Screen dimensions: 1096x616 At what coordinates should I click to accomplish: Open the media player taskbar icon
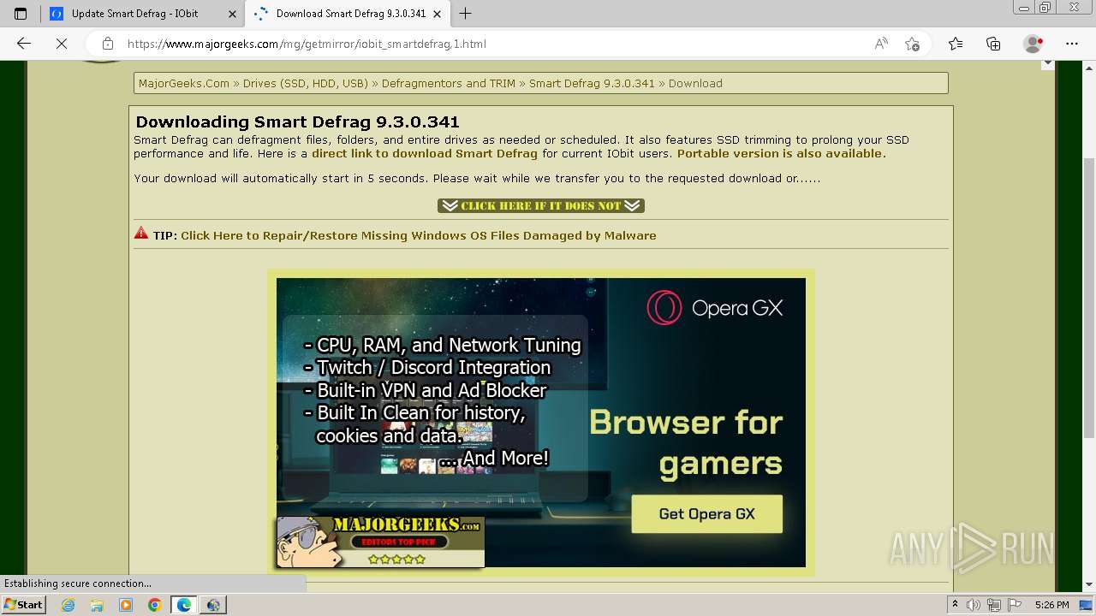click(x=126, y=605)
